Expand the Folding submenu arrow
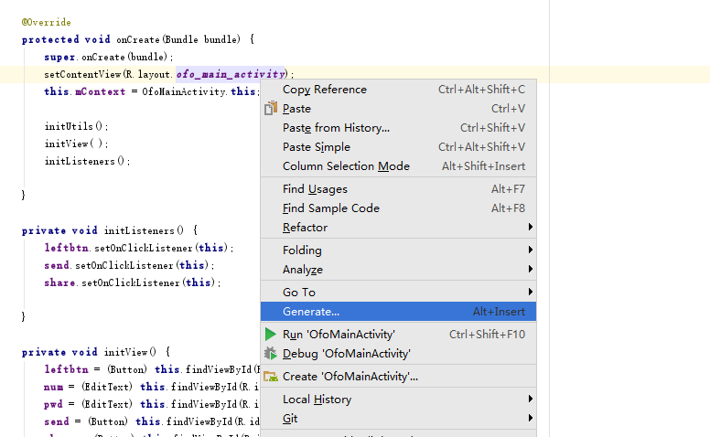Screen dimensions: 710x437 tap(530, 250)
